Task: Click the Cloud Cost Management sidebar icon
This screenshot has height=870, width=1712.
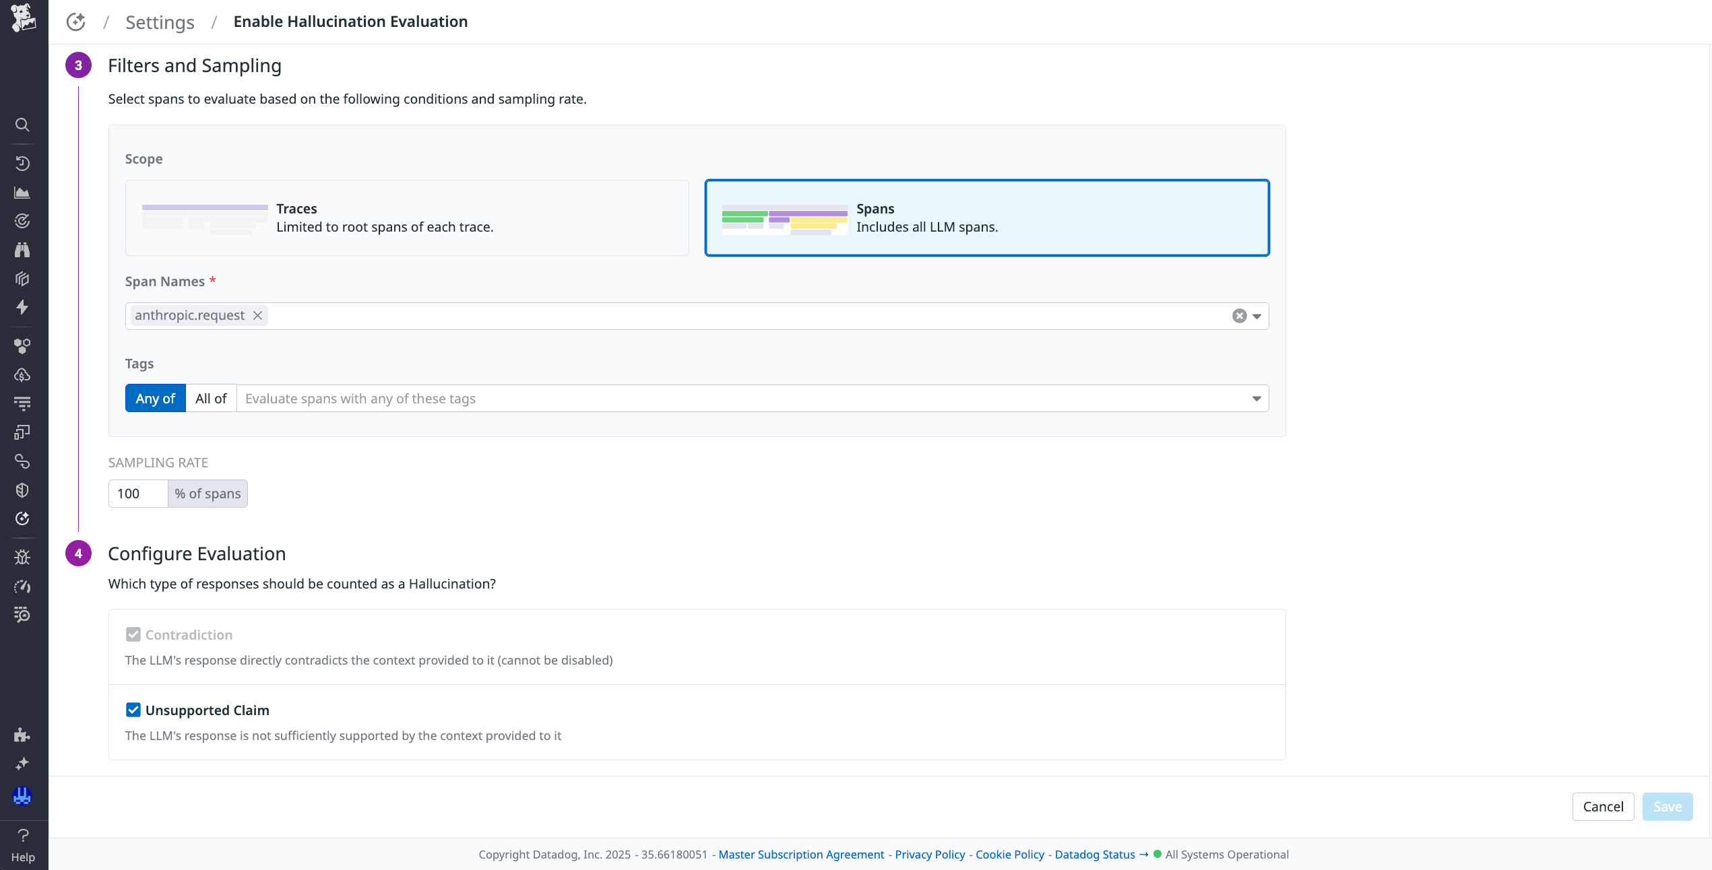Action: click(23, 375)
